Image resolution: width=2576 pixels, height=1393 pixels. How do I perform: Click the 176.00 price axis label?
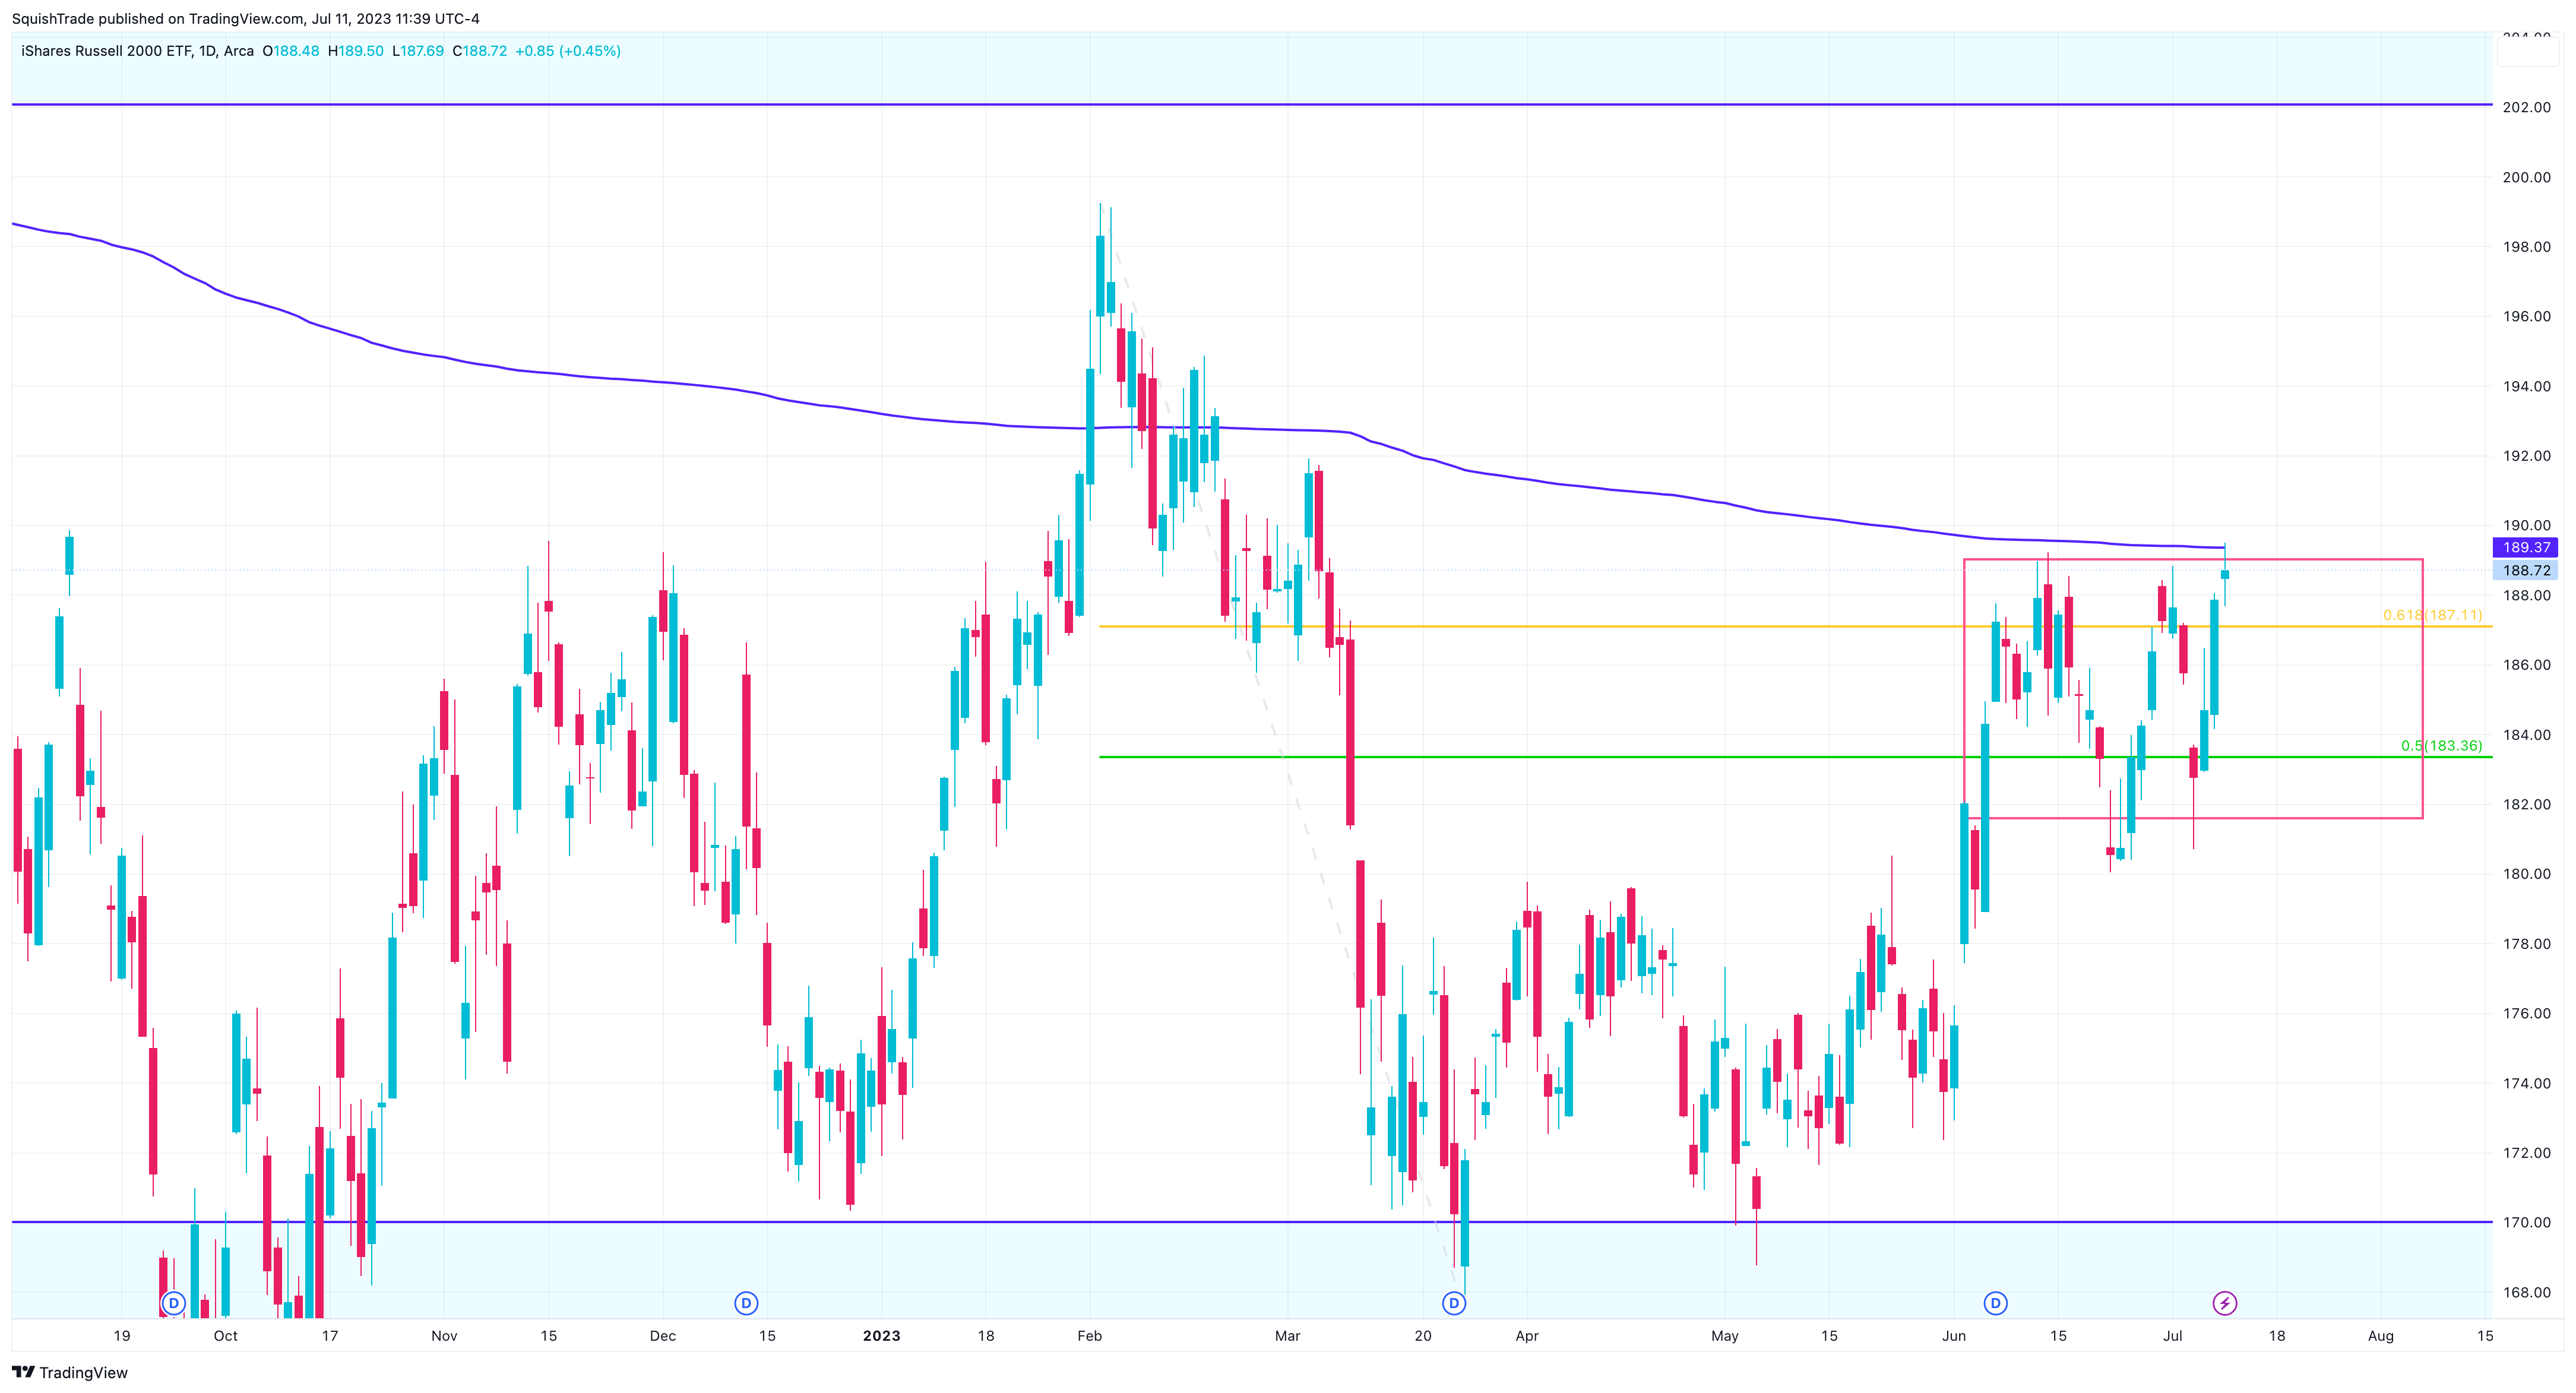2526,1013
